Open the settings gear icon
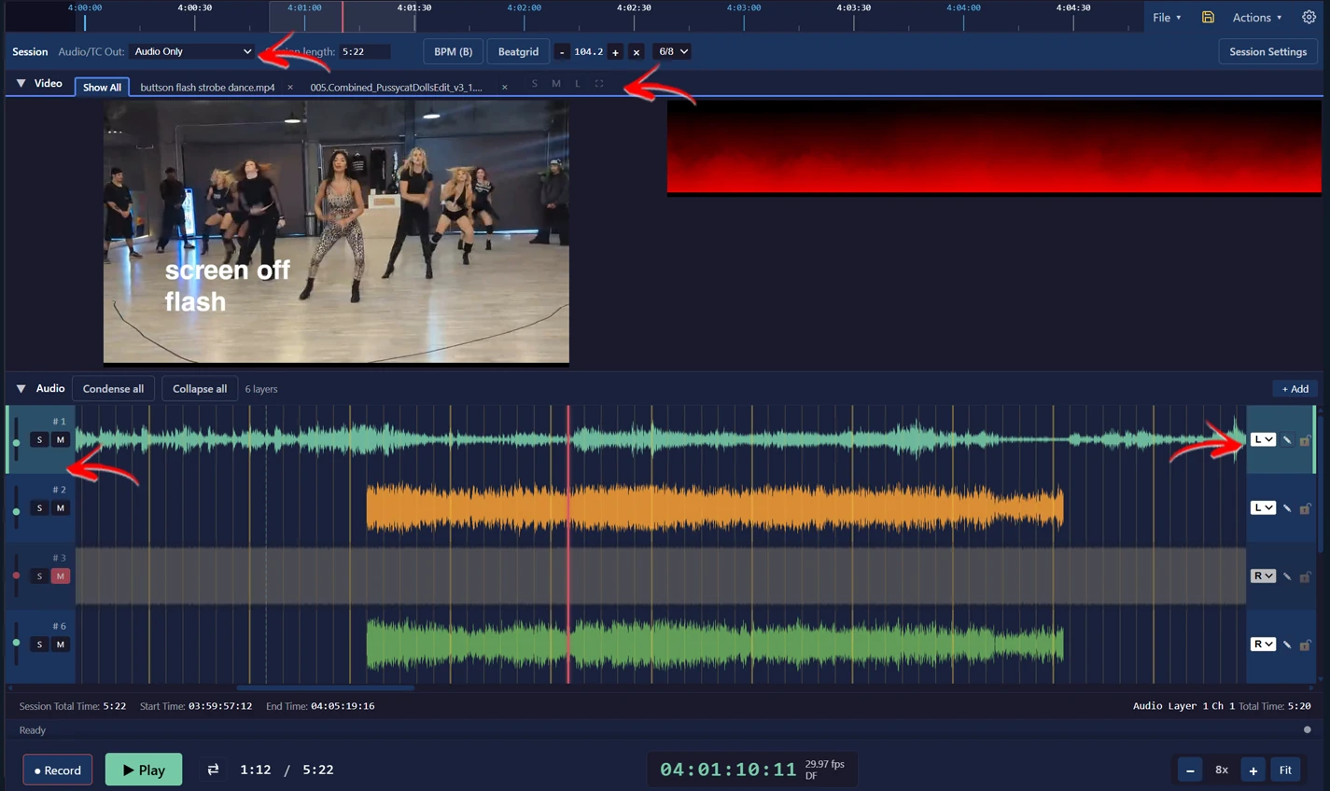Screen dimensions: 1330x791 (x=1309, y=17)
